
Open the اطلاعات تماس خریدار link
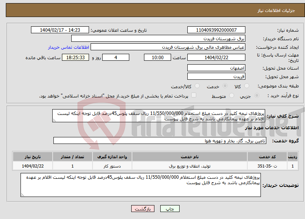69,47
